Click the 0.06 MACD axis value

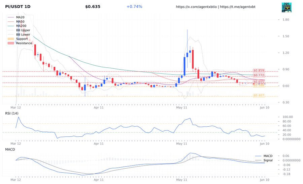(286, 156)
